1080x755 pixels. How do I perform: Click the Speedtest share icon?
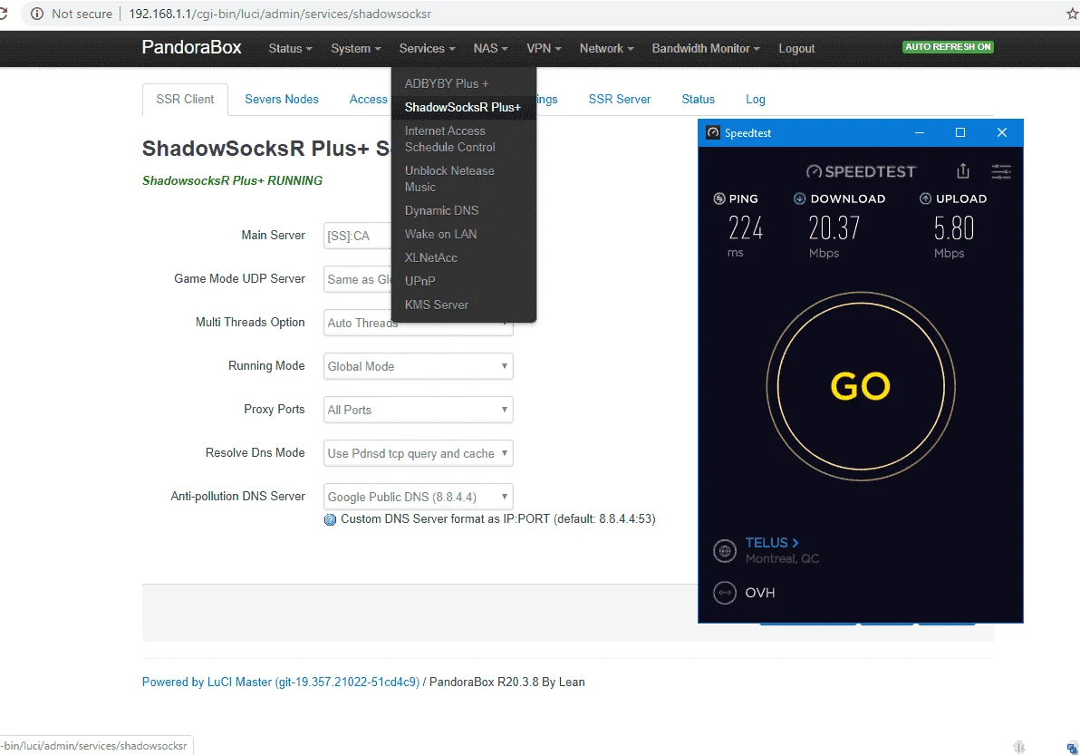[963, 170]
